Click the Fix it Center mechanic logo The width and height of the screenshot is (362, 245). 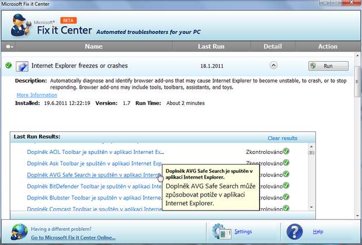pyautogui.click(x=21, y=26)
